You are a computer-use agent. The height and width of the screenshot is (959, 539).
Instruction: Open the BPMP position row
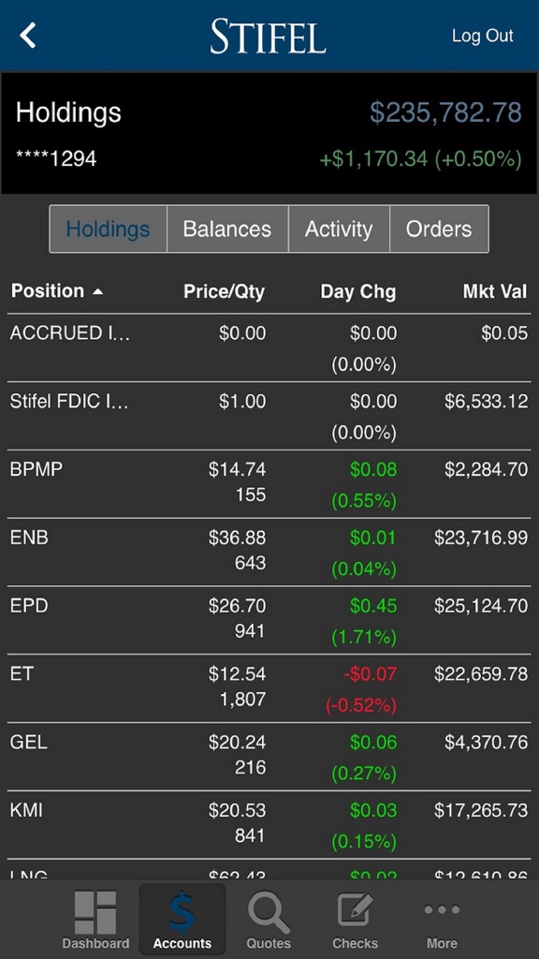269,484
